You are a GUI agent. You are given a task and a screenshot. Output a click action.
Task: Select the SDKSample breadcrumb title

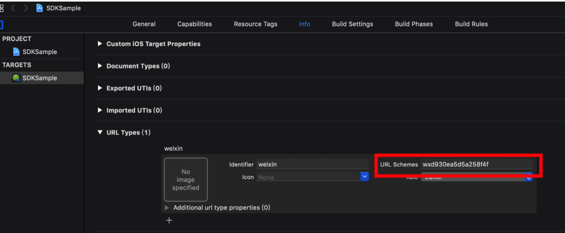coord(63,8)
